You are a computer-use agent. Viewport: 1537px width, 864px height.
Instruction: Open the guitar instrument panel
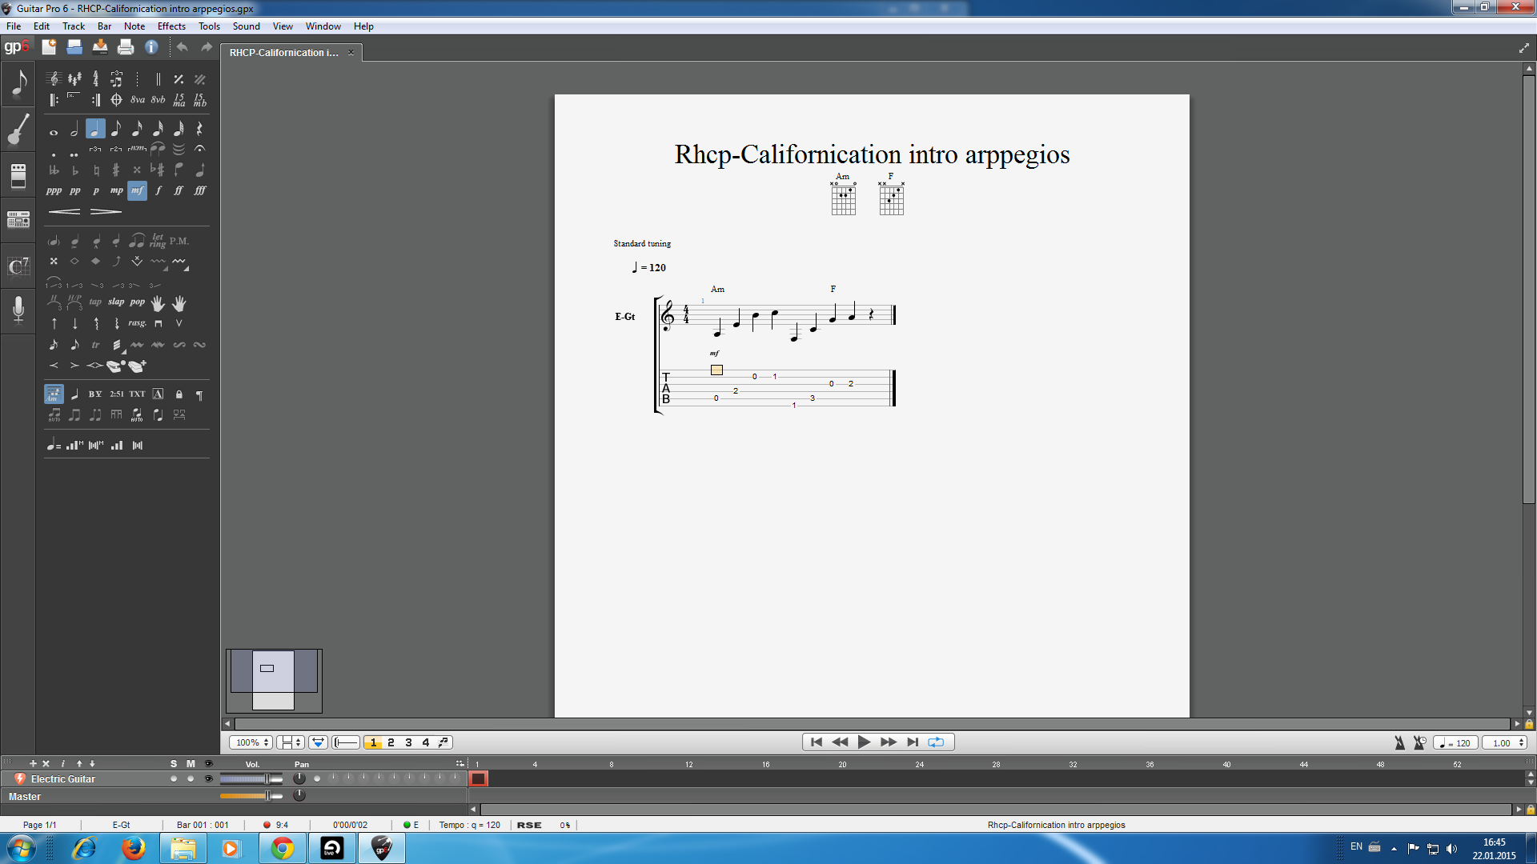point(18,129)
